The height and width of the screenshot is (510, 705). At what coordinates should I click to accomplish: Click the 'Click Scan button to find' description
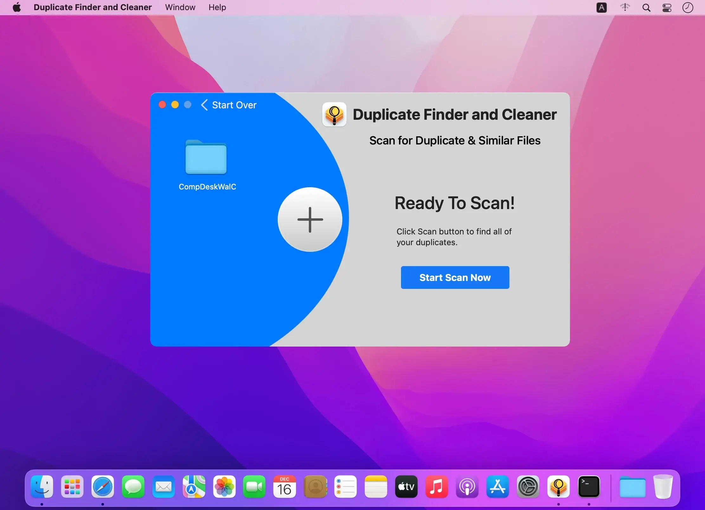coord(454,237)
